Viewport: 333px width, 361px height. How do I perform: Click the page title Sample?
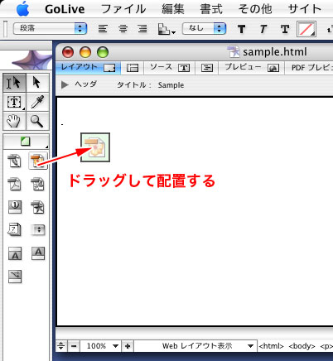pos(171,85)
